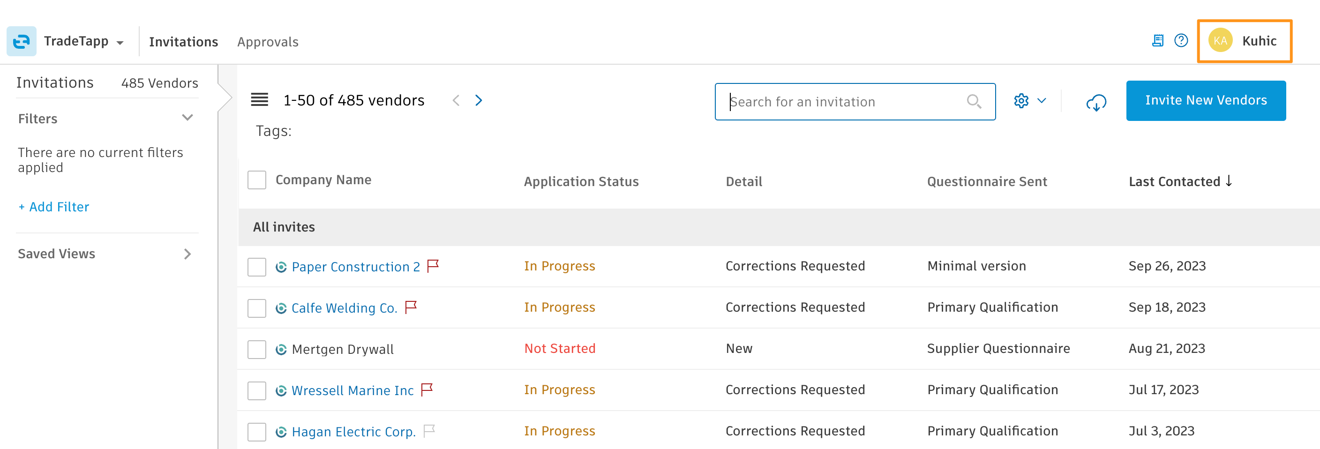Focus the Search for an invitation field
Viewport: 1320px width, 449px height.
[x=855, y=102]
